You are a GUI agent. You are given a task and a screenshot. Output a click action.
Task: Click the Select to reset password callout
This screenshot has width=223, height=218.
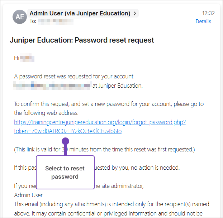[x=65, y=173]
